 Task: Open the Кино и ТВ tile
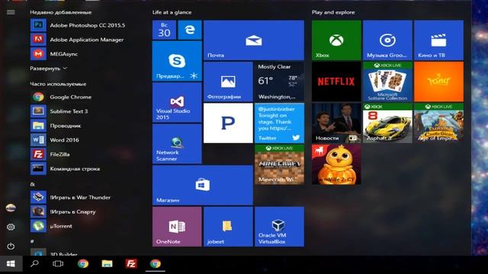click(438, 40)
